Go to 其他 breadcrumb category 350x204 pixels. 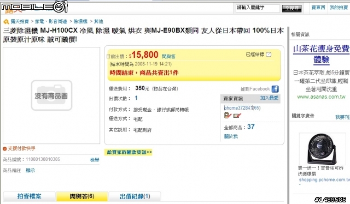(98, 21)
